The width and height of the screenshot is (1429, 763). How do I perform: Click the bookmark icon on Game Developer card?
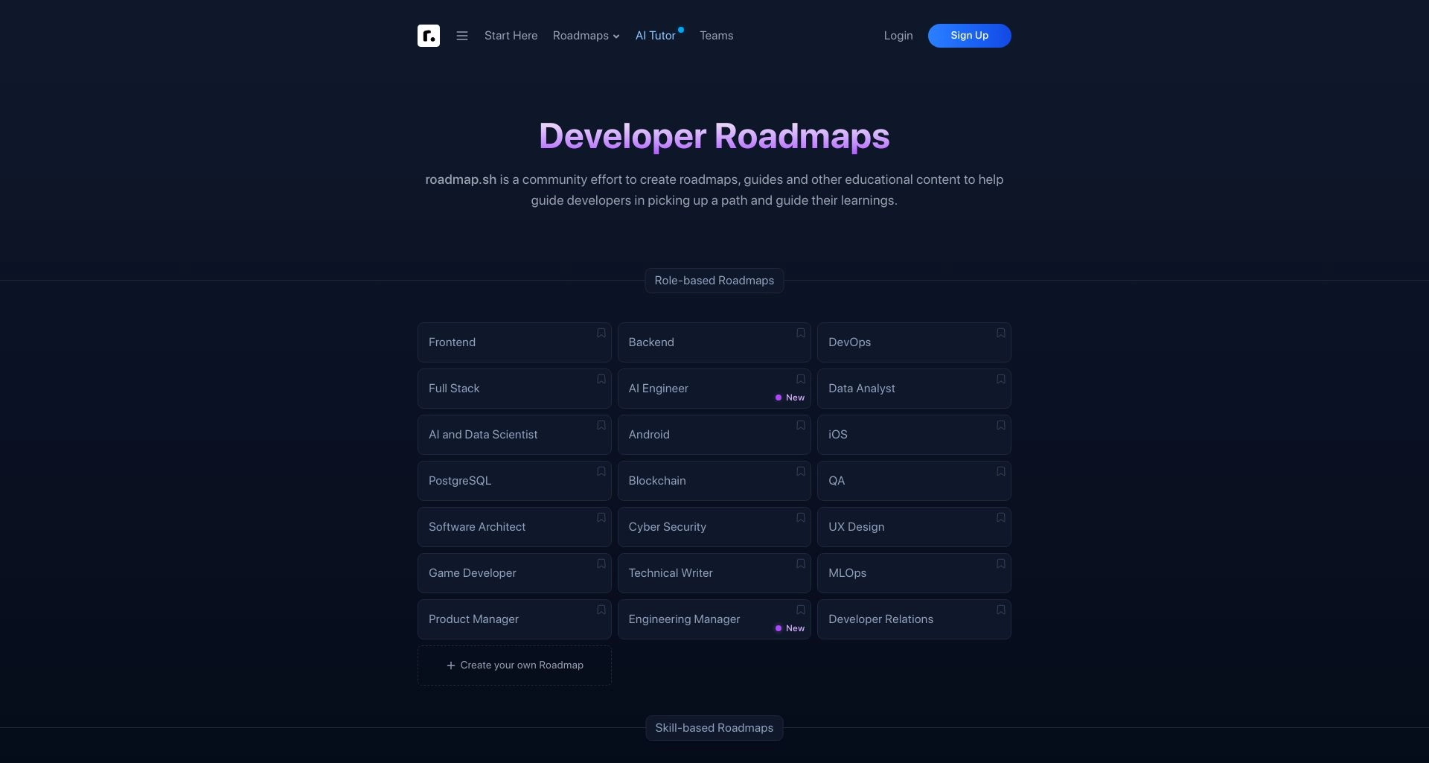601,564
